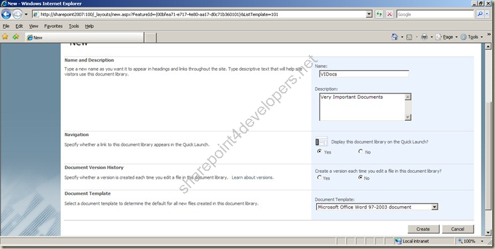Screen dimensions: 495x249
Task: Open the Edit menu
Action: point(19,26)
